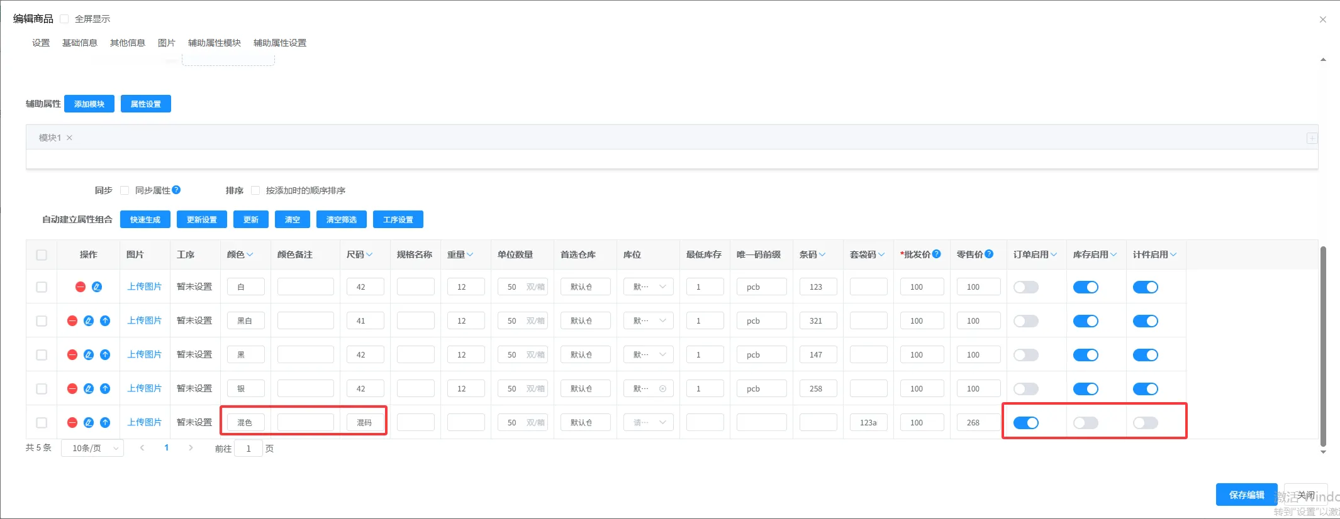Turn off 计件启用 for barcode 147 row
The height and width of the screenshot is (519, 1340).
point(1146,355)
